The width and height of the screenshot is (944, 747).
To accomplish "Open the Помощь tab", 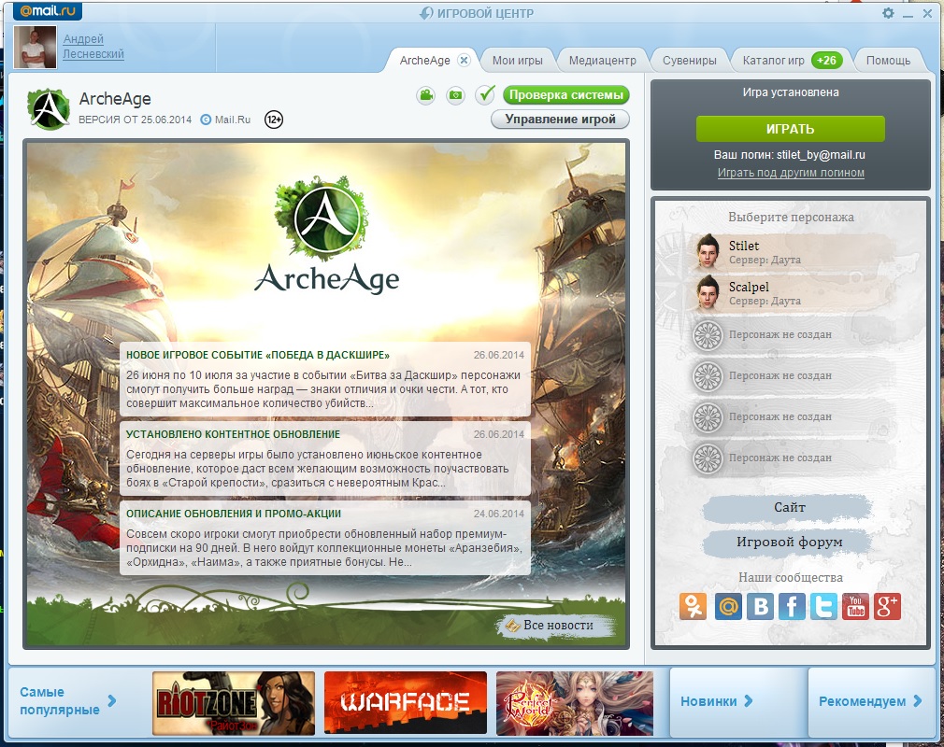I will [x=888, y=60].
